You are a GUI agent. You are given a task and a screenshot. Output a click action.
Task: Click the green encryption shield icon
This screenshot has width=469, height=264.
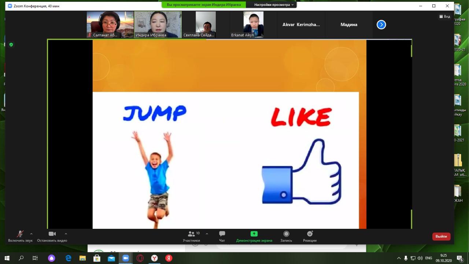(x=11, y=45)
